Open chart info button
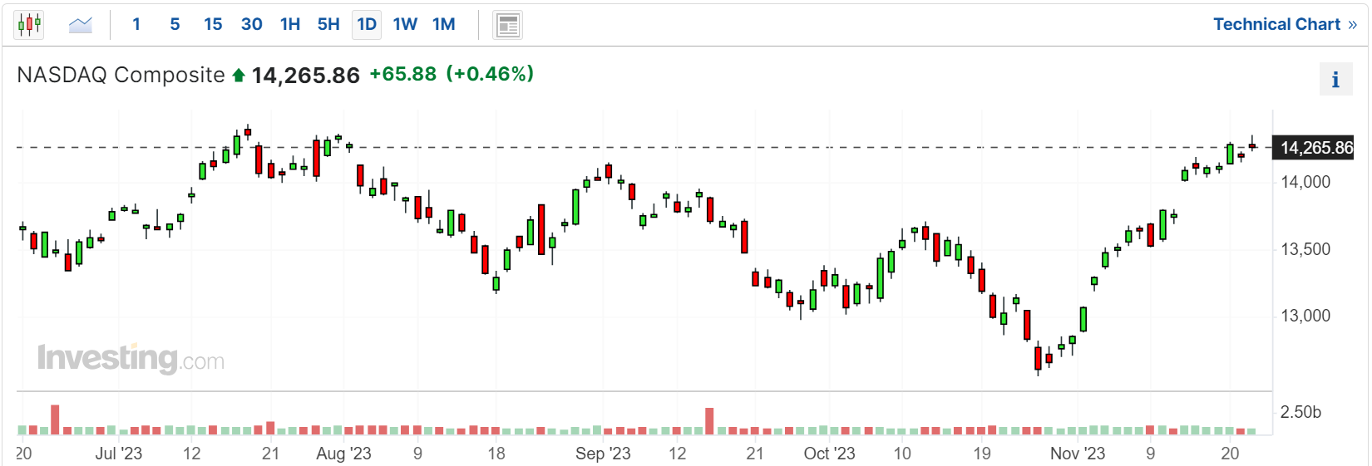The image size is (1372, 466). pyautogui.click(x=1335, y=80)
